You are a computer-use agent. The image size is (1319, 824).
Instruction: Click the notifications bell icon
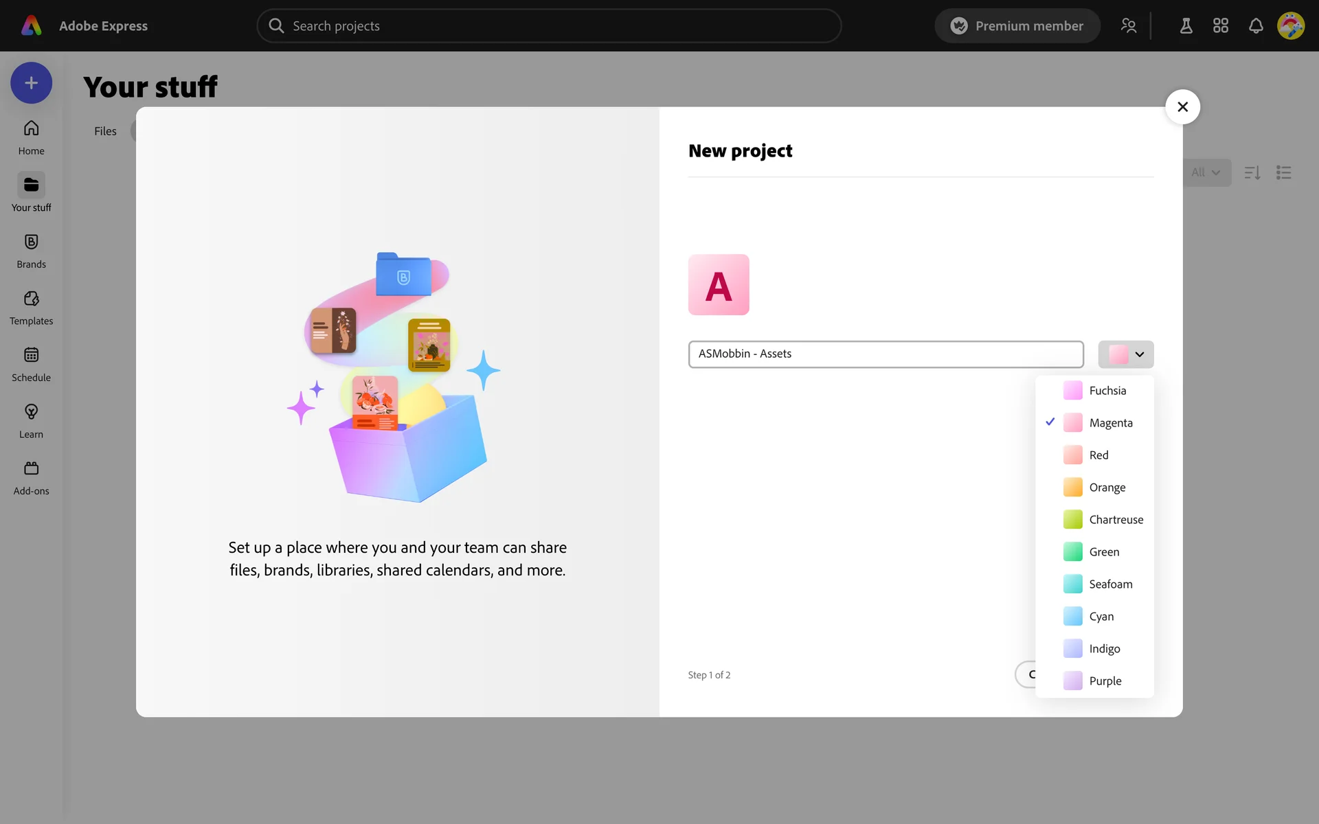[1255, 26]
